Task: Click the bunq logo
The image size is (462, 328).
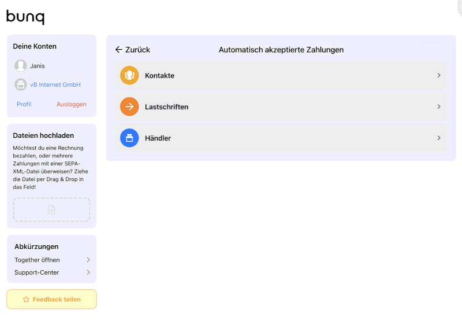Action: [x=25, y=17]
